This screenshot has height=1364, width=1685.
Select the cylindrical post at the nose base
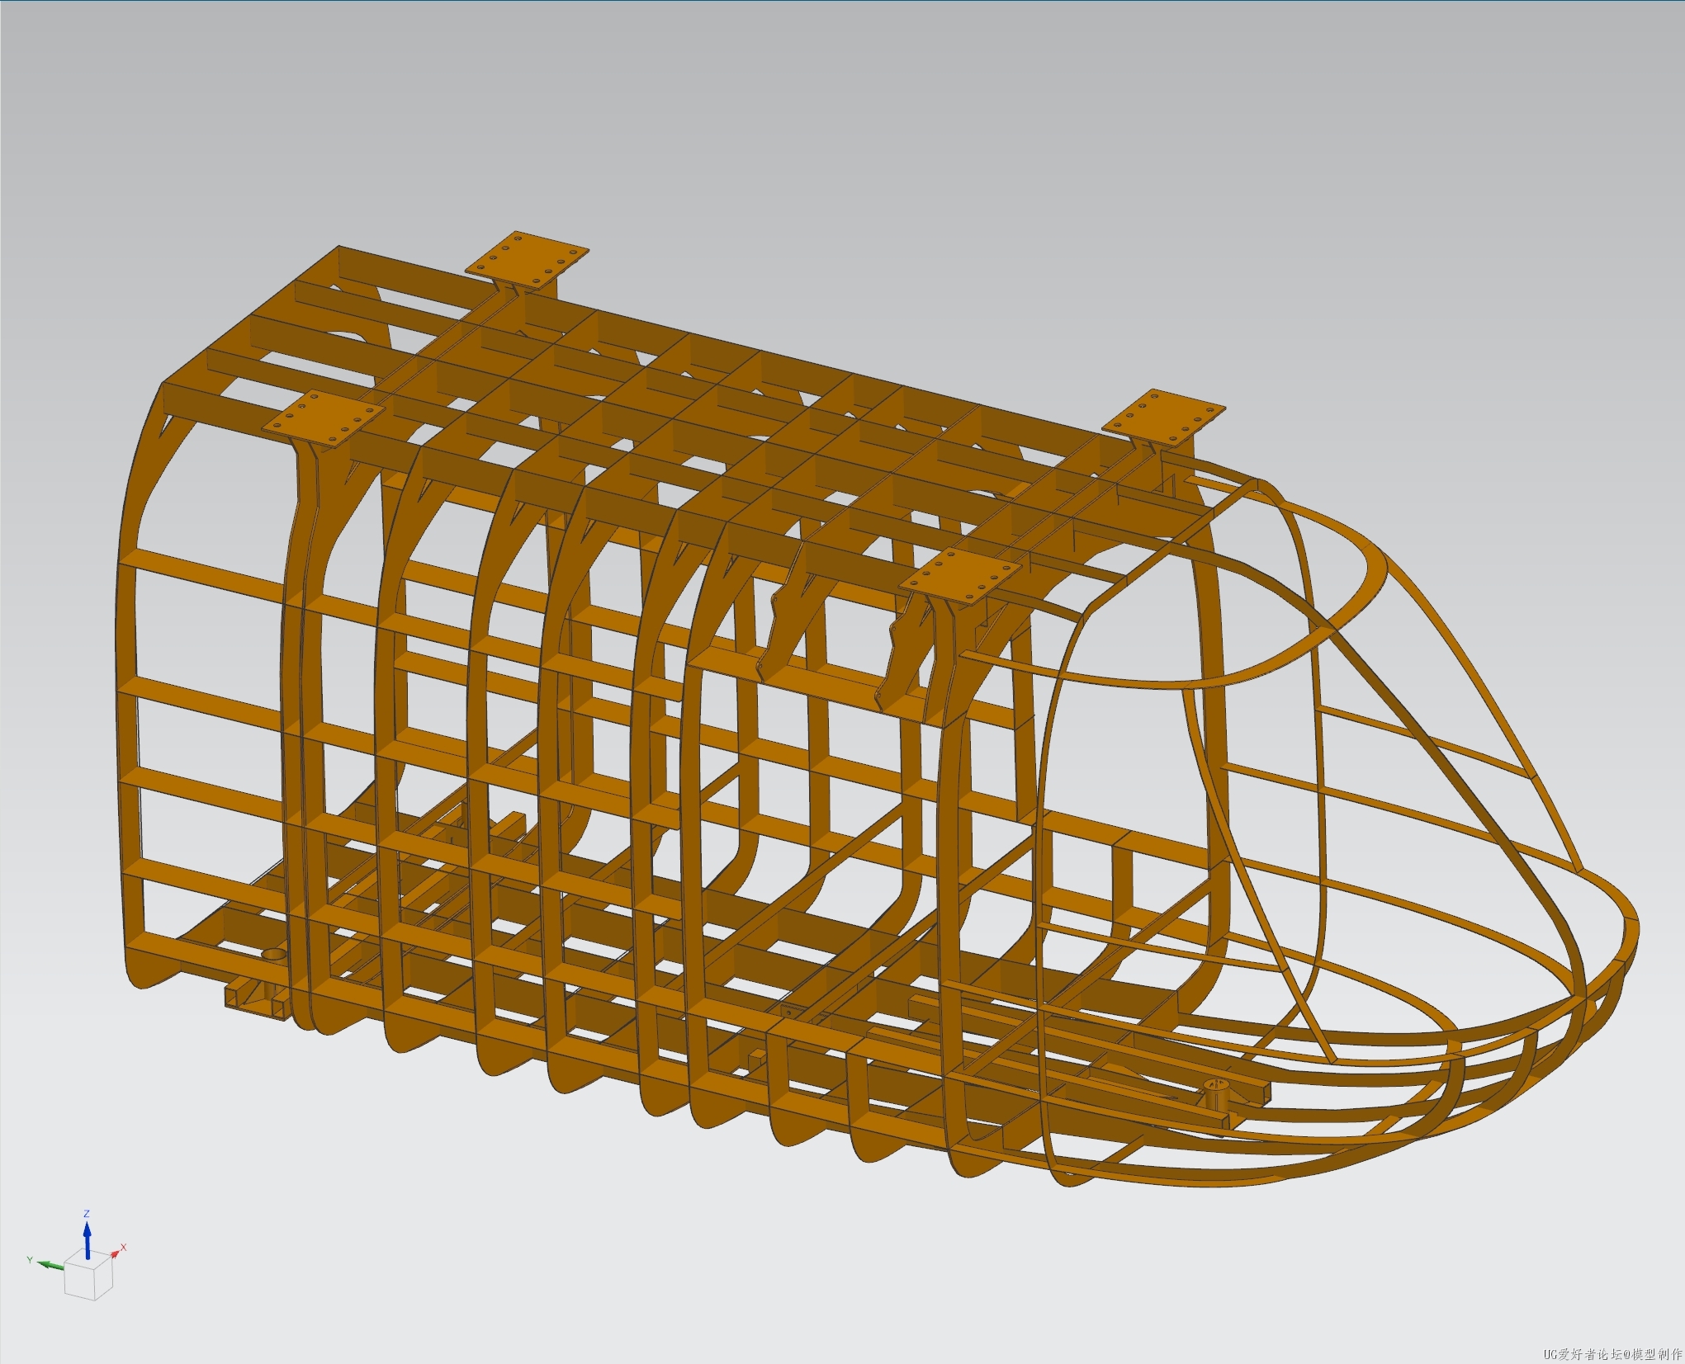pyautogui.click(x=1215, y=1095)
